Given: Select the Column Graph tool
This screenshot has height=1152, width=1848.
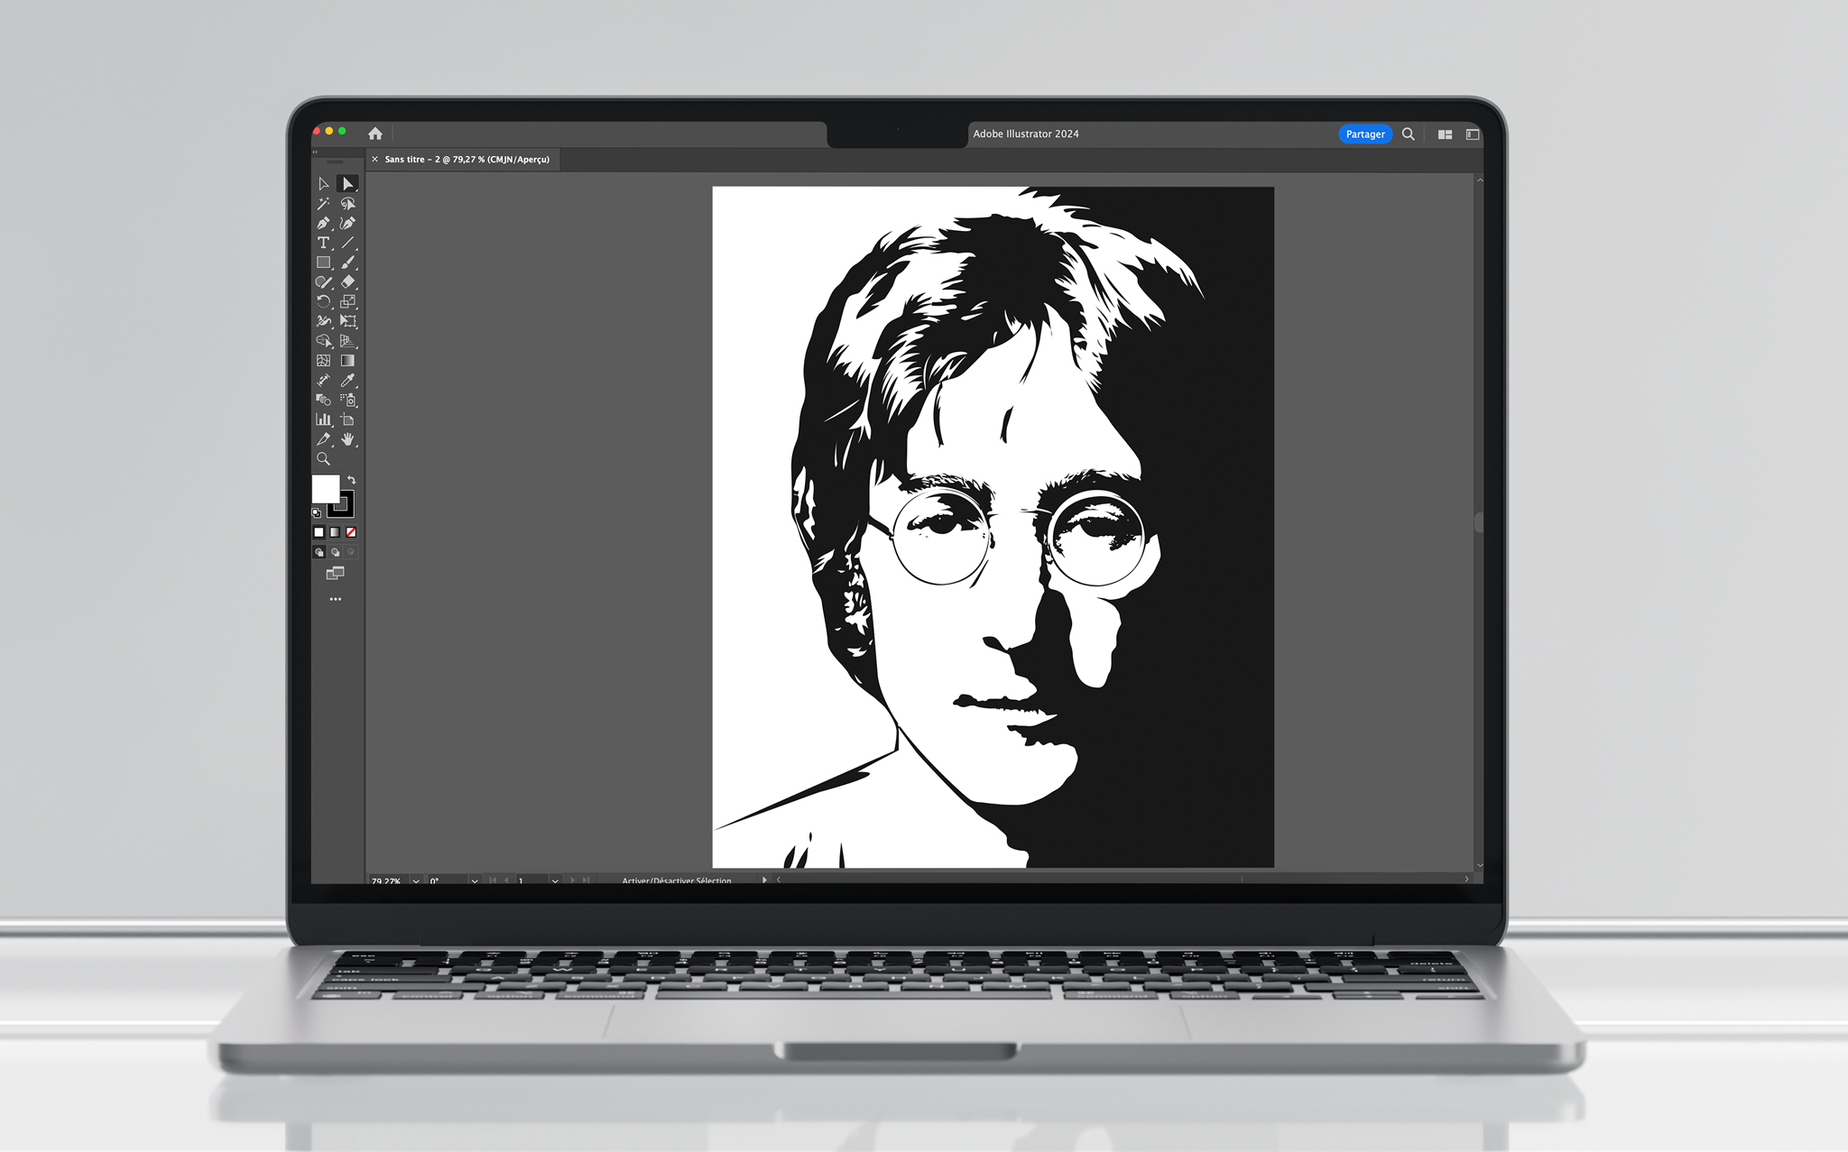Looking at the screenshot, I should coord(323,419).
